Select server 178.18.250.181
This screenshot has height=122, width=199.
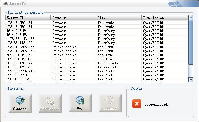[x=96, y=27]
